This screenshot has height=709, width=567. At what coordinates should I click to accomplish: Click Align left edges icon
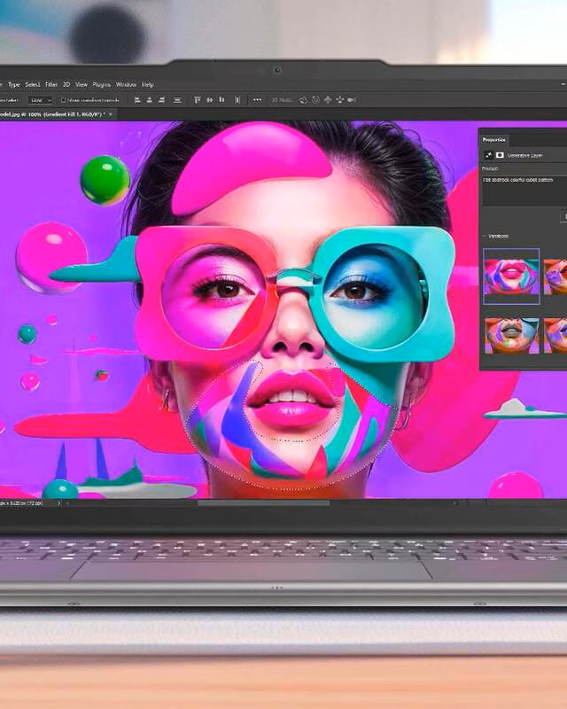[137, 100]
